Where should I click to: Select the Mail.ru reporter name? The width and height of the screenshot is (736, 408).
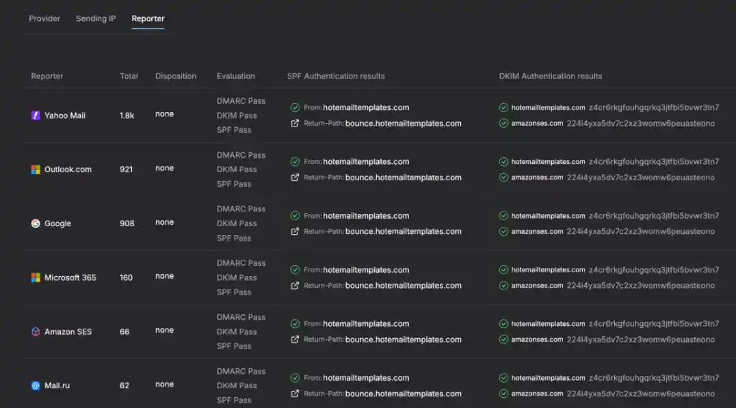[x=57, y=385]
